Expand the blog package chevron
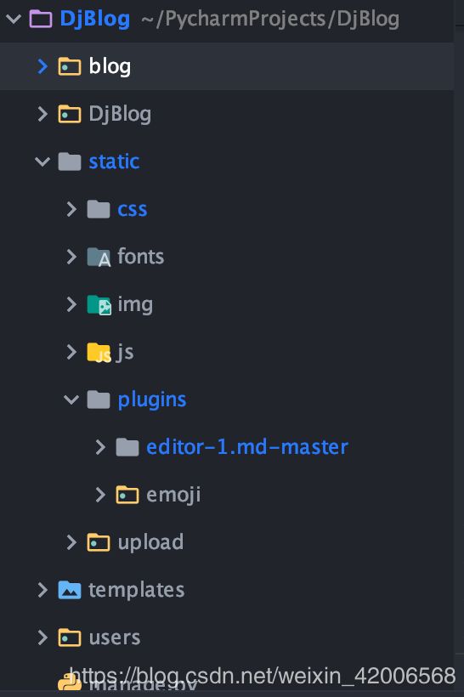Image resolution: width=464 pixels, height=697 pixels. (x=42, y=66)
